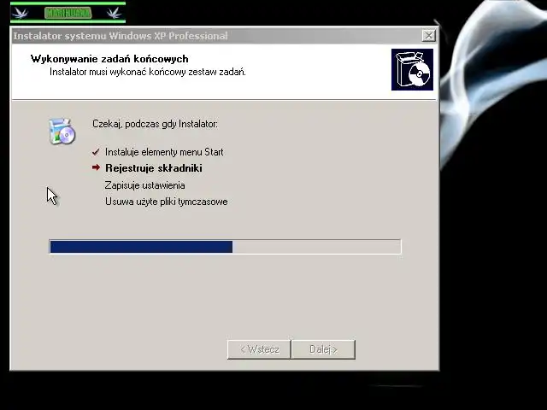Click step Rejestruje składniki
The image size is (547, 410).
pos(154,168)
